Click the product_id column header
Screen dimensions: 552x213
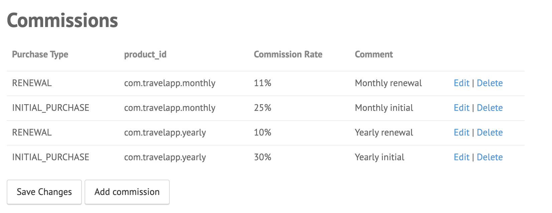tap(145, 54)
